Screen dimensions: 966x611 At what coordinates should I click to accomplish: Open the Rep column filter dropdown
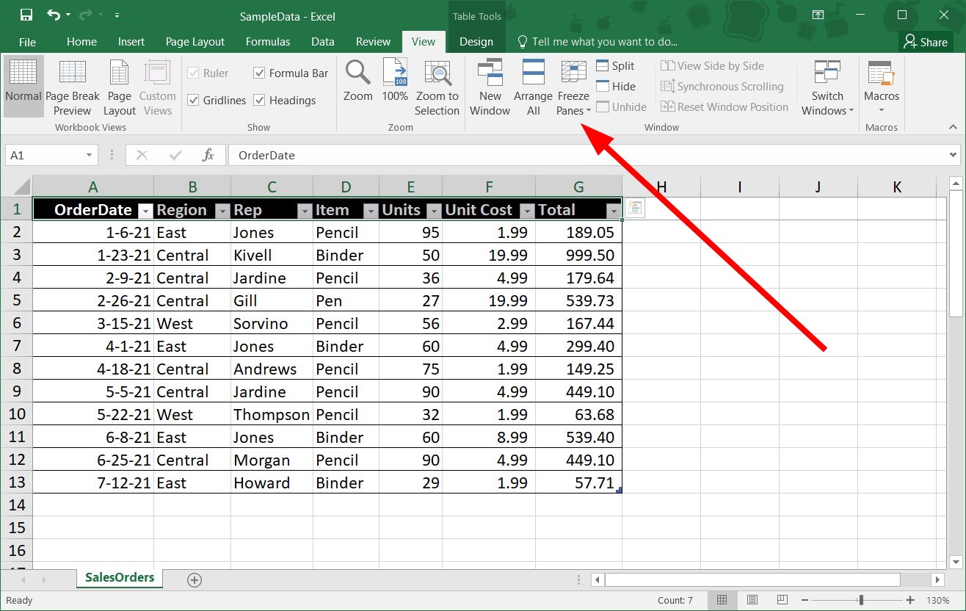pos(305,211)
